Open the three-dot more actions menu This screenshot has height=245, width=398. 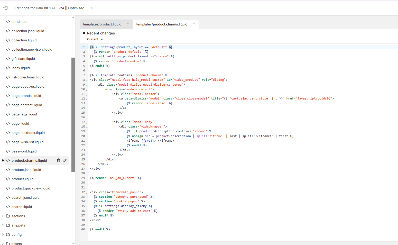[x=91, y=8]
